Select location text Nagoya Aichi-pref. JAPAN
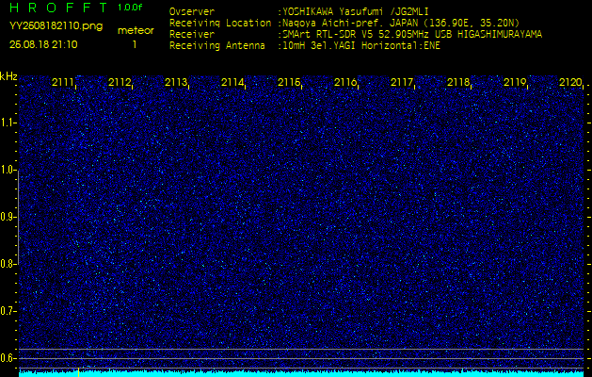The height and width of the screenshot is (377, 592). click(350, 23)
